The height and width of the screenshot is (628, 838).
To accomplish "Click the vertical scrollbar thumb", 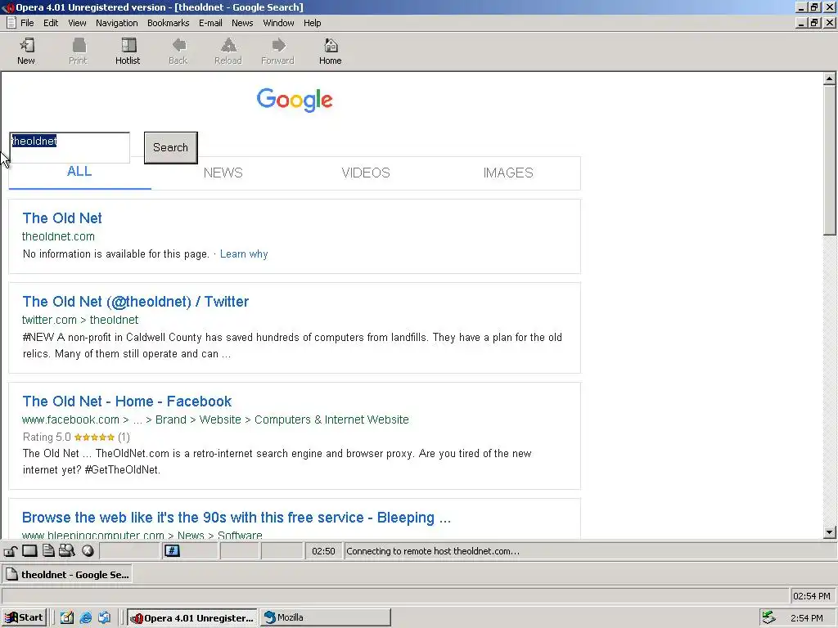I will click(x=829, y=160).
